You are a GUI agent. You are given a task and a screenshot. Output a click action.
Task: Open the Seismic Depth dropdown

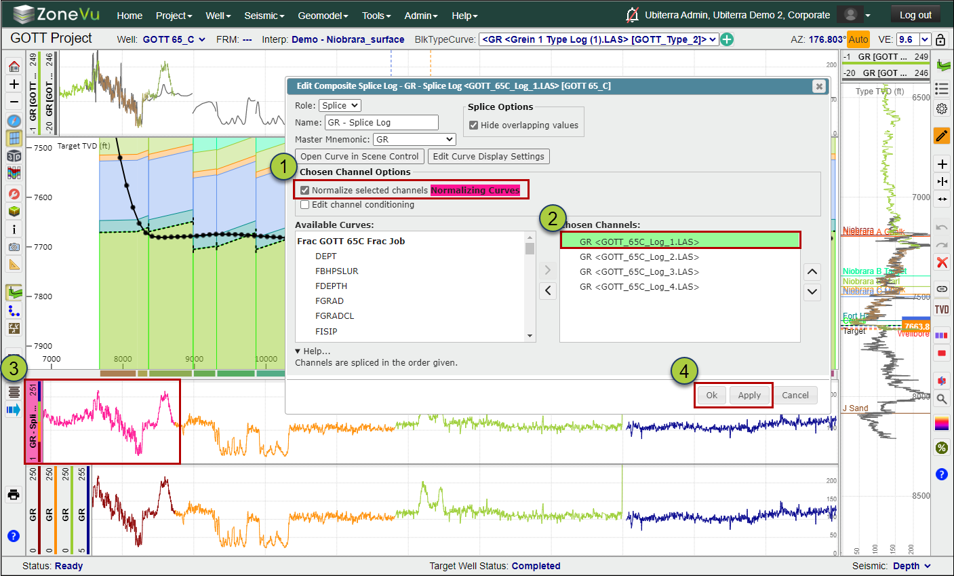[911, 566]
